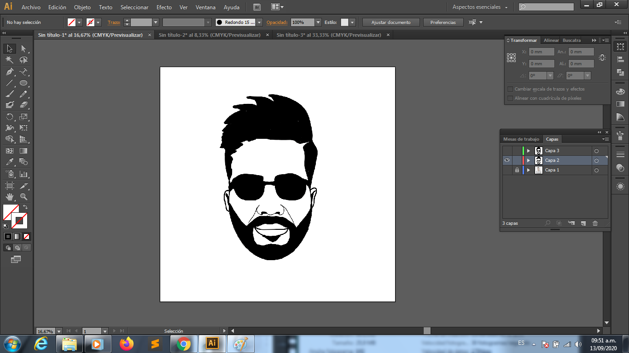
Task: Click the next artboard arrow in status bar
Action: 114,331
